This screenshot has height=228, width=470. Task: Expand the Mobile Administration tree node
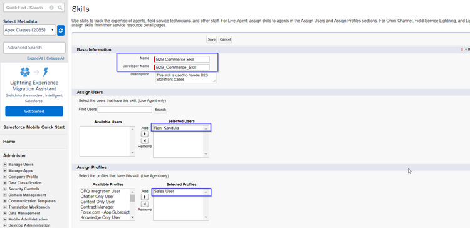(x=5, y=219)
